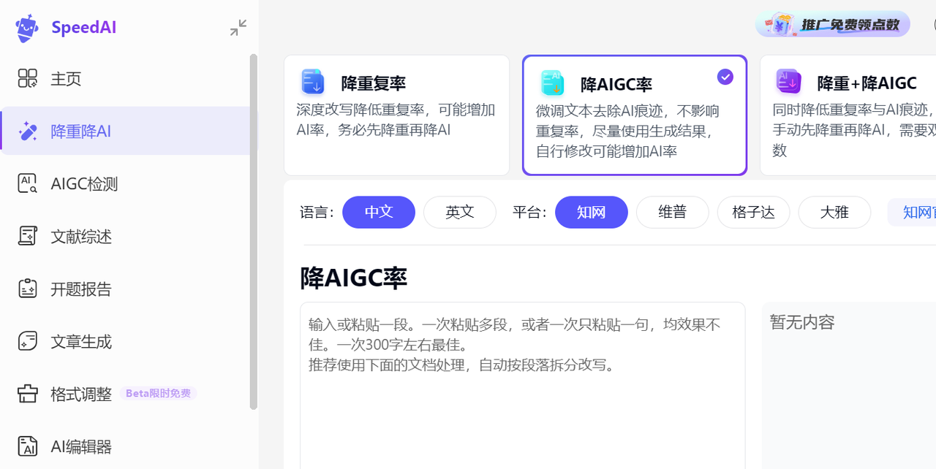Click the 文章生成 sparkle note icon
This screenshot has height=469, width=936.
pos(28,341)
